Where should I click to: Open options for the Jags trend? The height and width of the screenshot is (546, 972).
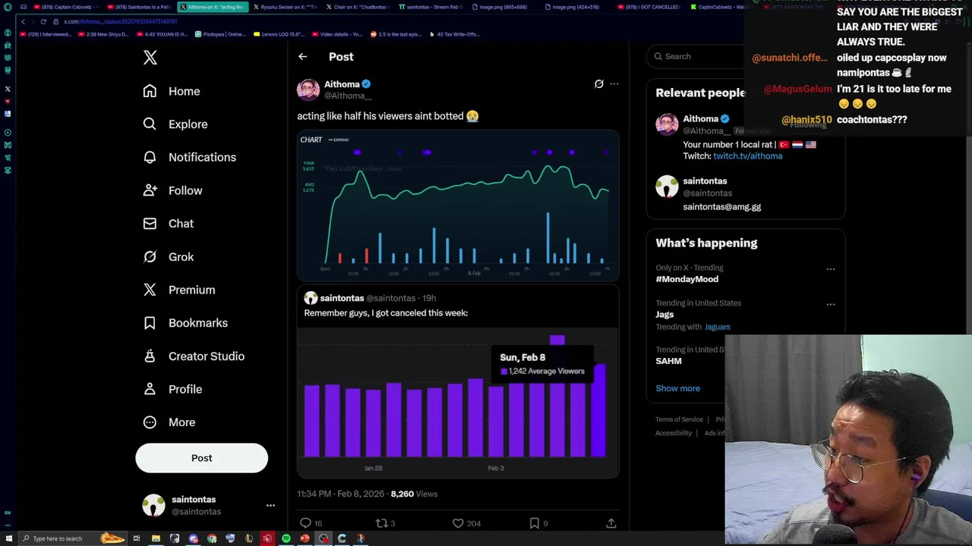click(830, 304)
